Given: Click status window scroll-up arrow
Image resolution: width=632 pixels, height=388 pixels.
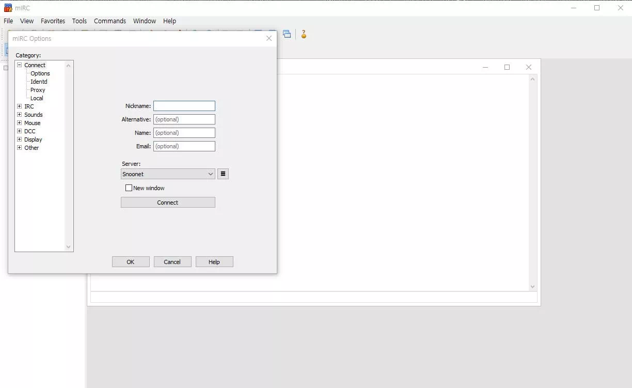Looking at the screenshot, I should coord(533,79).
